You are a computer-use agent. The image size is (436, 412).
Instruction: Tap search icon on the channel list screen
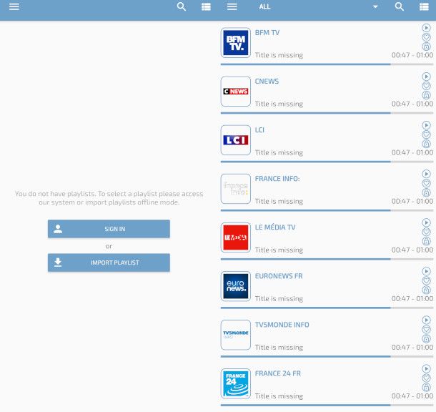(x=400, y=6)
